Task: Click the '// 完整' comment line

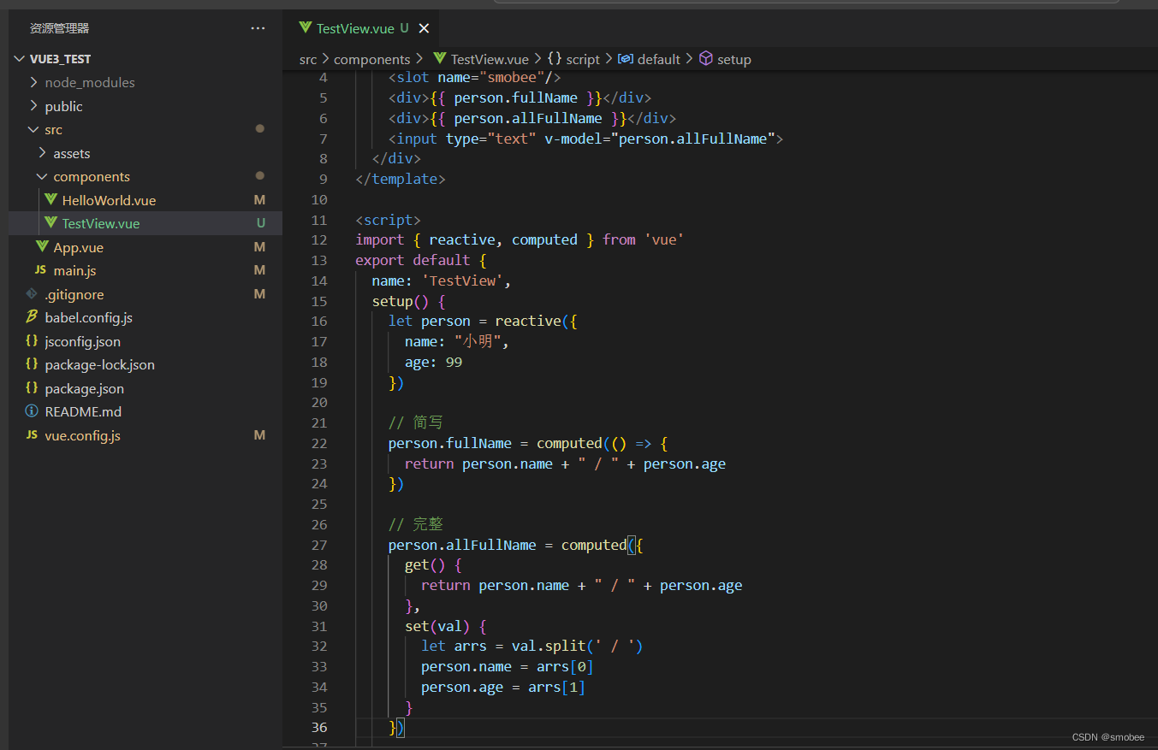Action: (415, 524)
